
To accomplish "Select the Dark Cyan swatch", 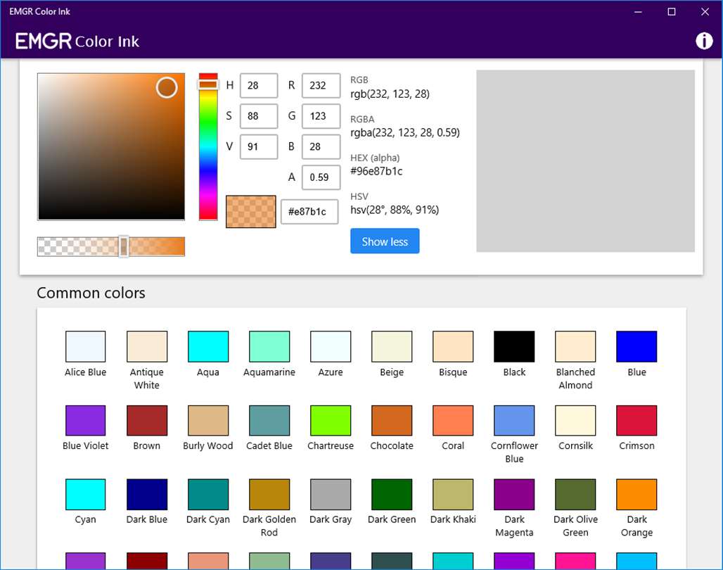I will [x=208, y=494].
